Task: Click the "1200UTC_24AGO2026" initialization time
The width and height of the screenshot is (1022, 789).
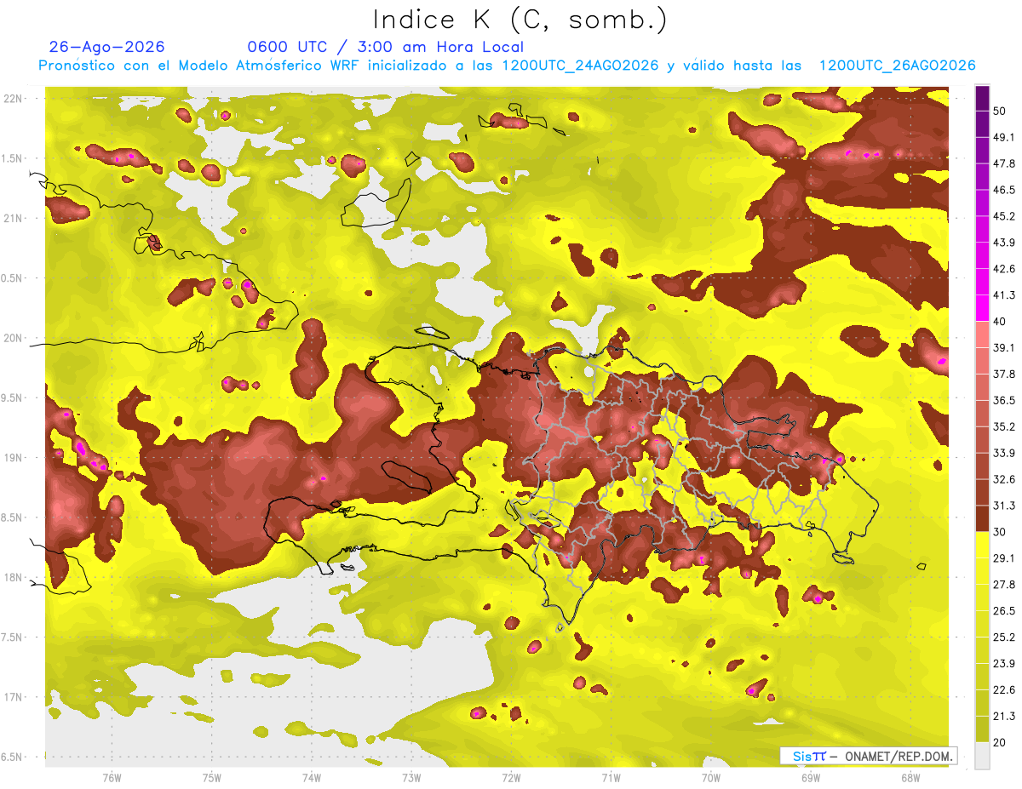Action: pos(580,66)
